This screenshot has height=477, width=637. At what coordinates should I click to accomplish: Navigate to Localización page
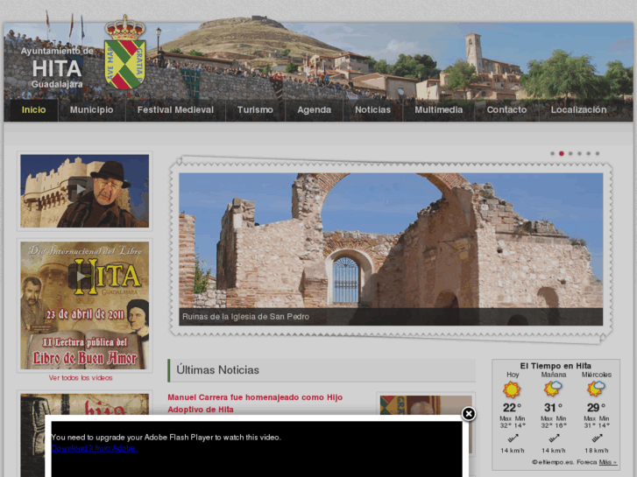(578, 109)
